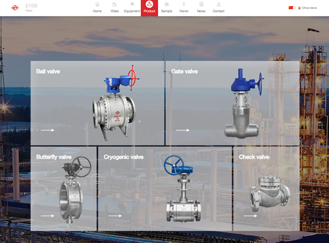Click the arrow under Ball valve
This screenshot has height=243, width=329.
(x=48, y=130)
